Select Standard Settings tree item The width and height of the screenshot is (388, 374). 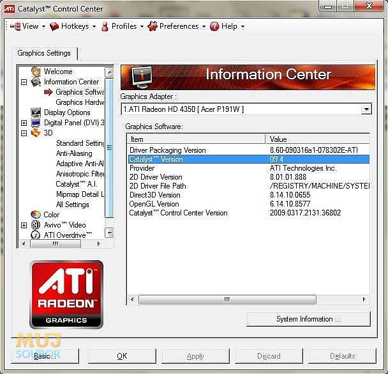80,143
